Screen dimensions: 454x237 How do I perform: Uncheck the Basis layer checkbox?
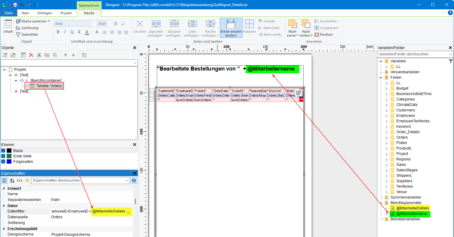click(3, 151)
